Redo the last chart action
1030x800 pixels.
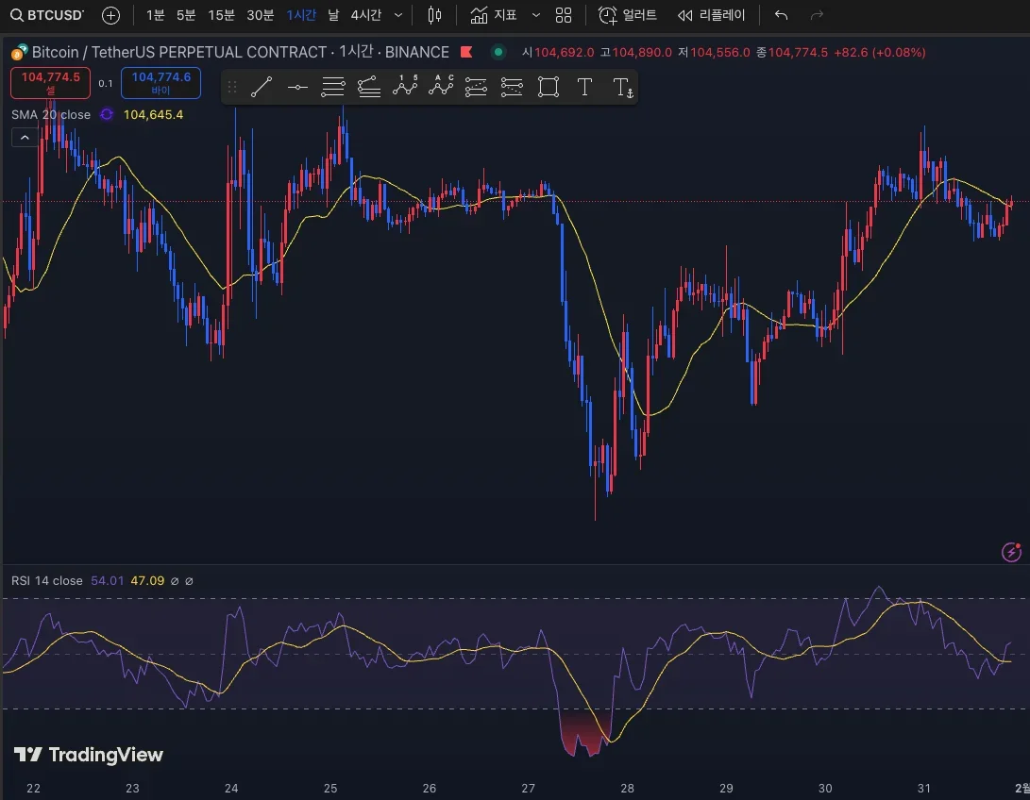[x=817, y=15]
